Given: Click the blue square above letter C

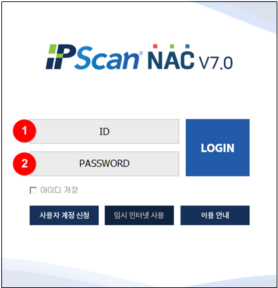Looking at the screenshot, I should (x=187, y=46).
